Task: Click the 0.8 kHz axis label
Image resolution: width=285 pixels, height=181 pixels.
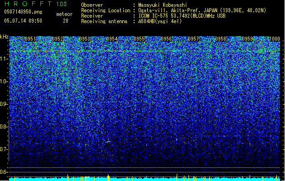Action: [4, 127]
